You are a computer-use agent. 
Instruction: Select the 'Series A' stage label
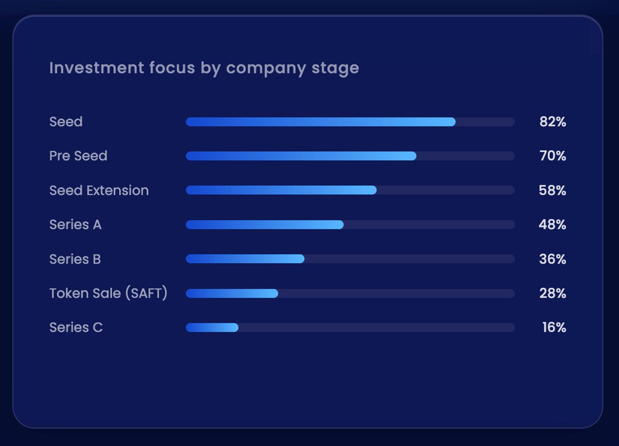pyautogui.click(x=75, y=225)
